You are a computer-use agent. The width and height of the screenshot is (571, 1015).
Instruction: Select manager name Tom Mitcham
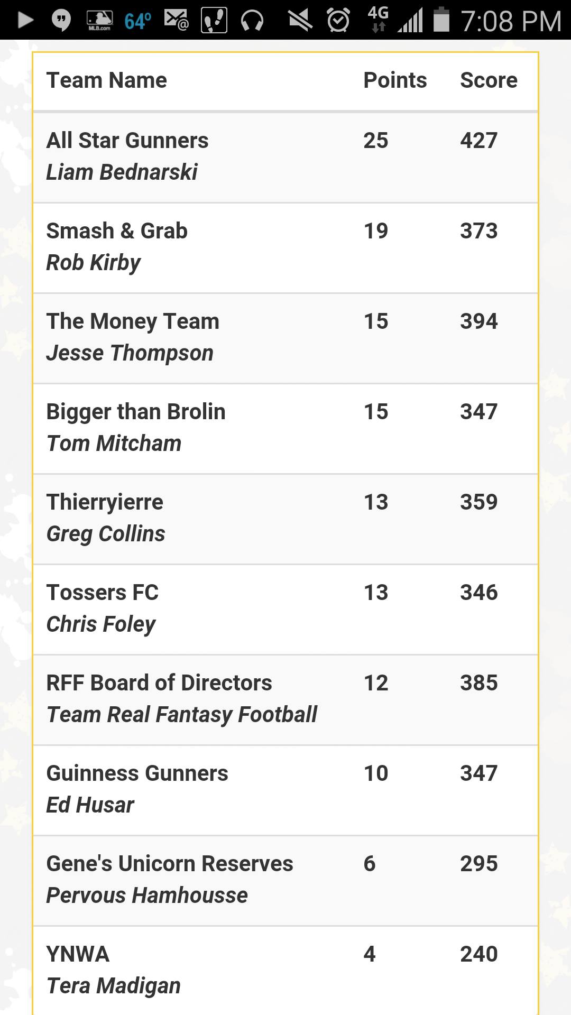(x=114, y=444)
